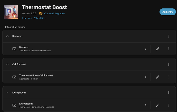Image resolution: width=177 pixels, height=112 pixels.
Task: Edit the Living Room thermostat device
Action: pyautogui.click(x=158, y=105)
